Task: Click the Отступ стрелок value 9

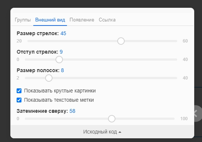Action: click(x=61, y=52)
